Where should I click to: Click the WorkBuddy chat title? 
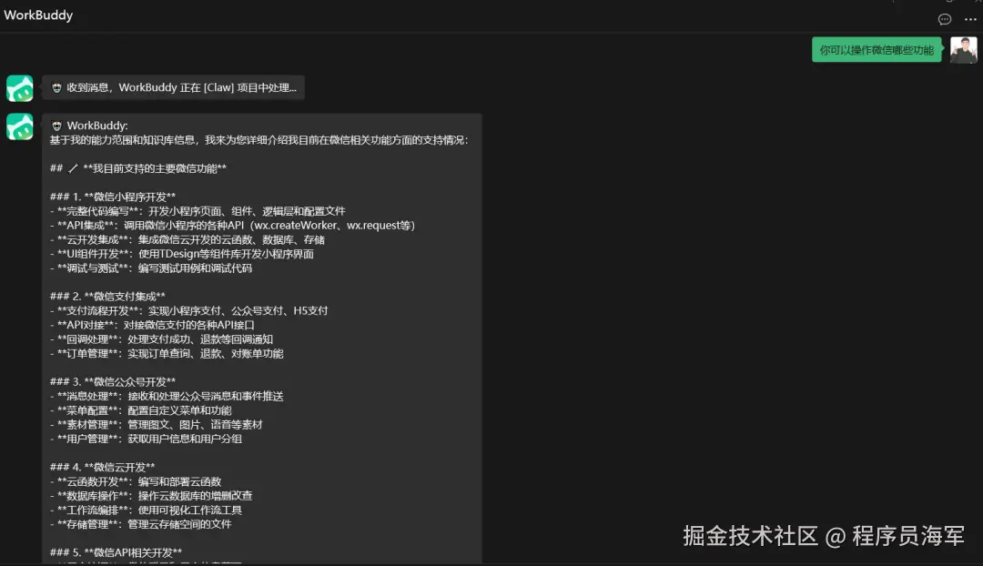38,15
